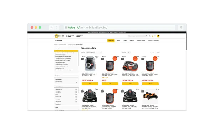Click the hamburger icon next to Продукти
The image size is (214, 134).
click(x=56, y=41)
